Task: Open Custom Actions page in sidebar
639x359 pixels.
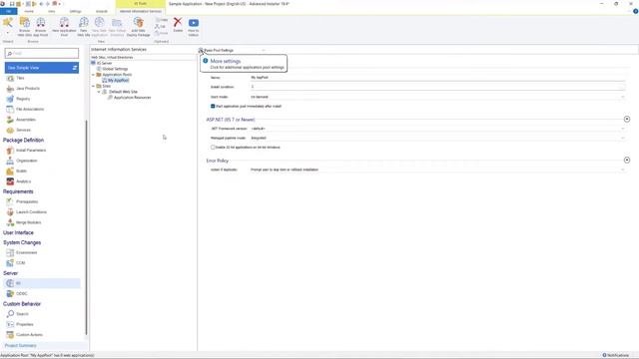Action: click(x=24, y=335)
